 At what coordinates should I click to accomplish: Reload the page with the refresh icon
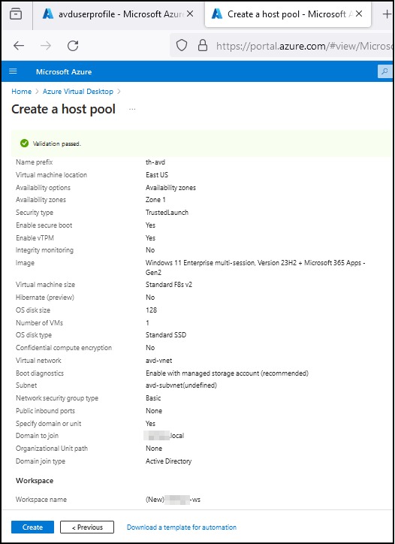[x=73, y=45]
